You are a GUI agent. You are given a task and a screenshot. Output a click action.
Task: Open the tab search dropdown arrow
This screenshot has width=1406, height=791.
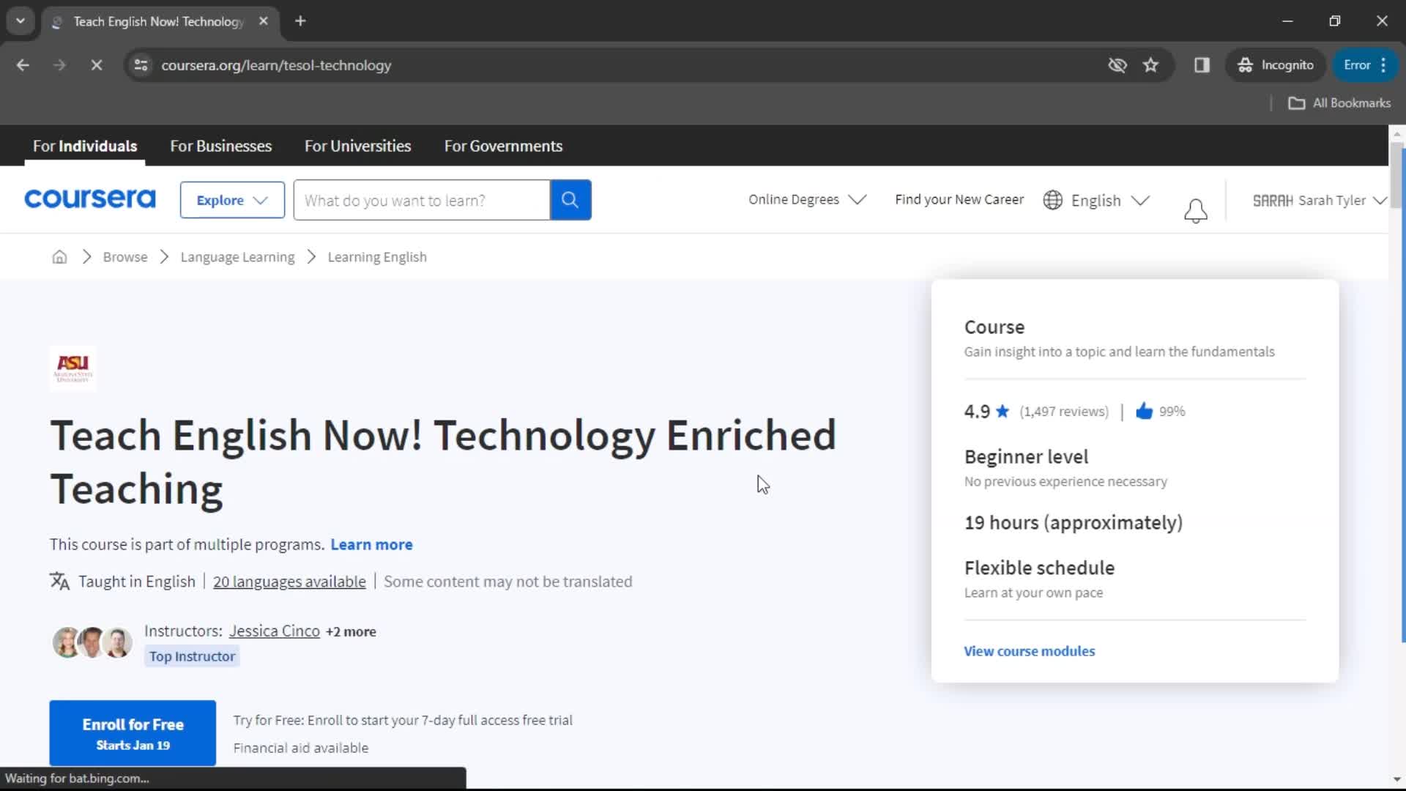tap(21, 21)
